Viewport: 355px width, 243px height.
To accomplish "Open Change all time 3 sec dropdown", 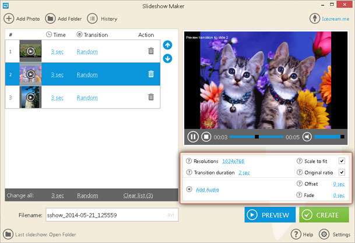I will coord(58,195).
